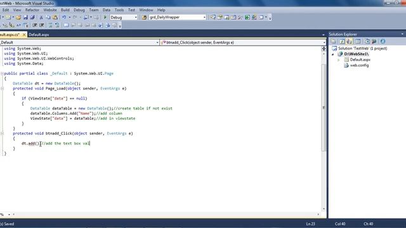The width and height of the screenshot is (406, 228).
Task: Click the Copy Web Site icon in Solution Explorer
Action: tap(367, 41)
